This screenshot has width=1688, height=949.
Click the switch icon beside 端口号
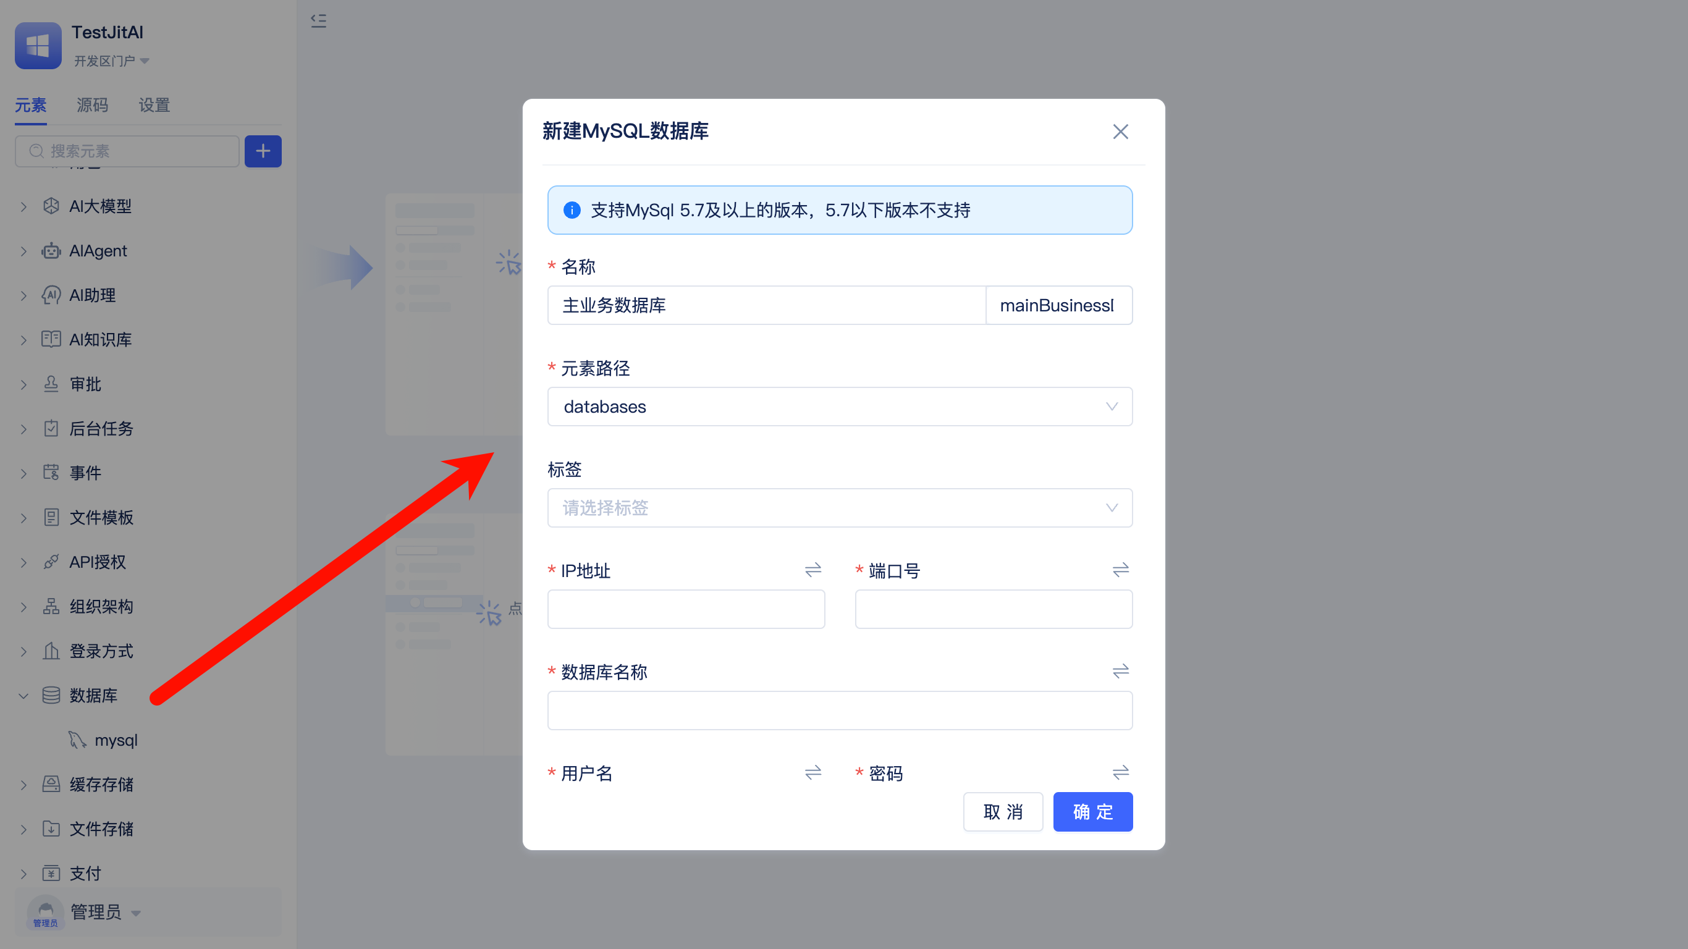(x=1121, y=570)
